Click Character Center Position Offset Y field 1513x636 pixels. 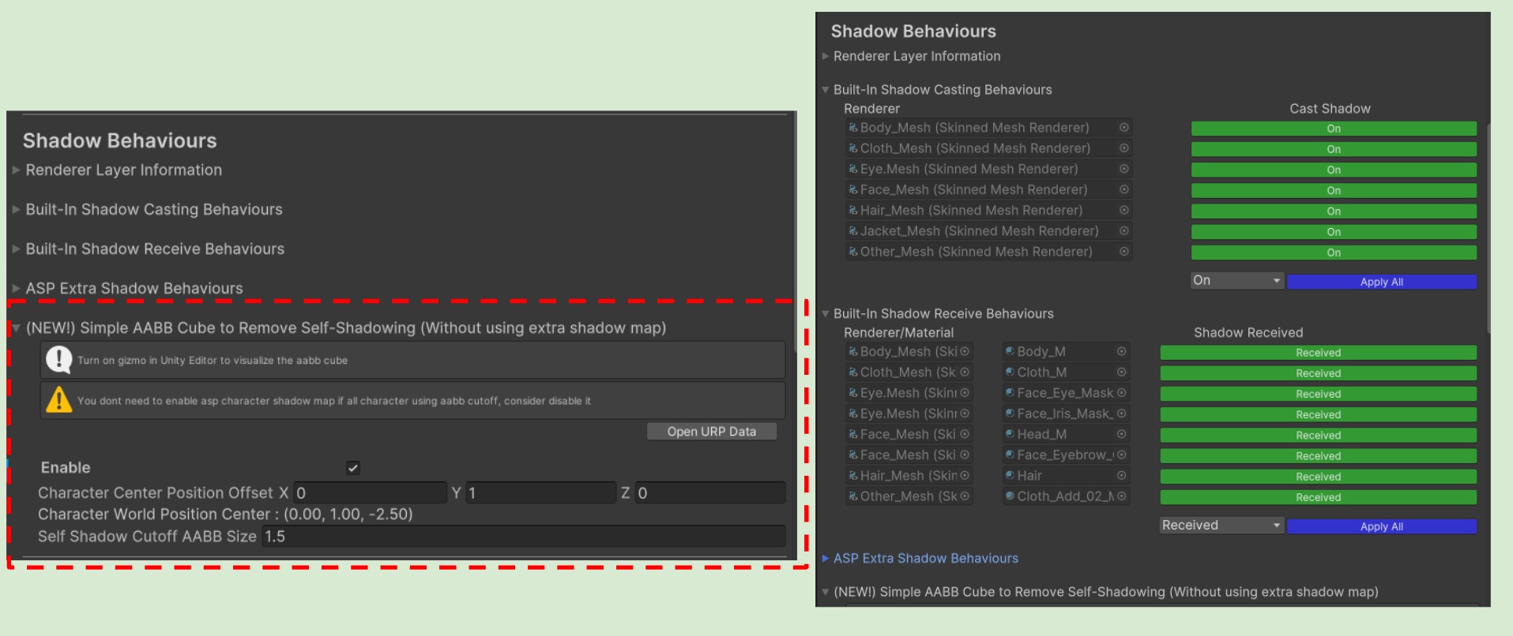click(x=540, y=493)
